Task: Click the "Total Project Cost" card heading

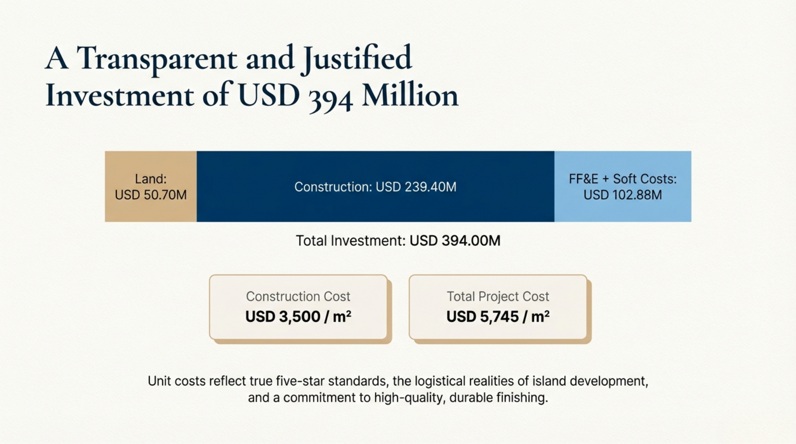Action: [498, 297]
